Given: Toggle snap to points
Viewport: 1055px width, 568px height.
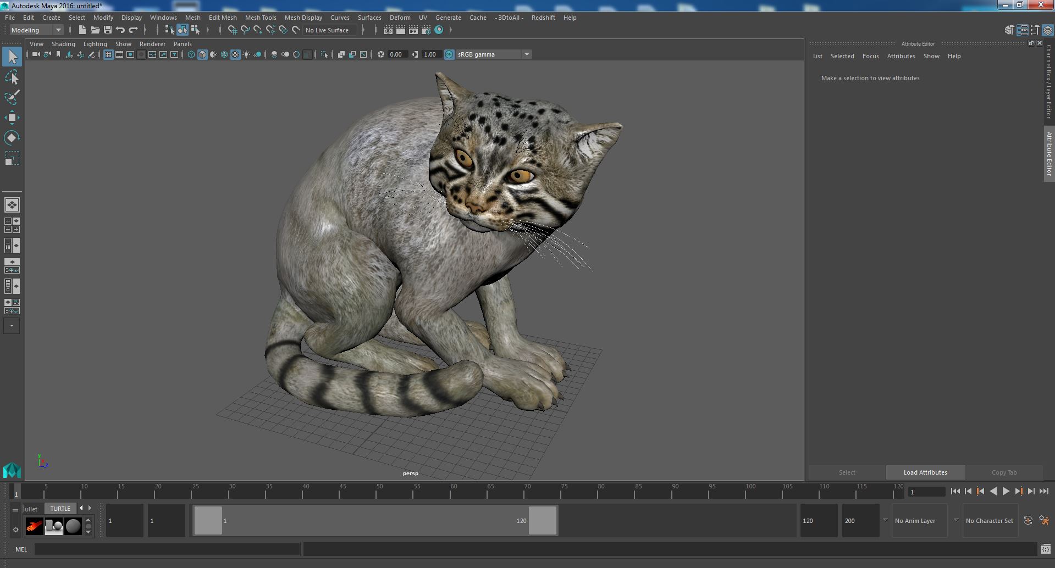Looking at the screenshot, I should (258, 30).
